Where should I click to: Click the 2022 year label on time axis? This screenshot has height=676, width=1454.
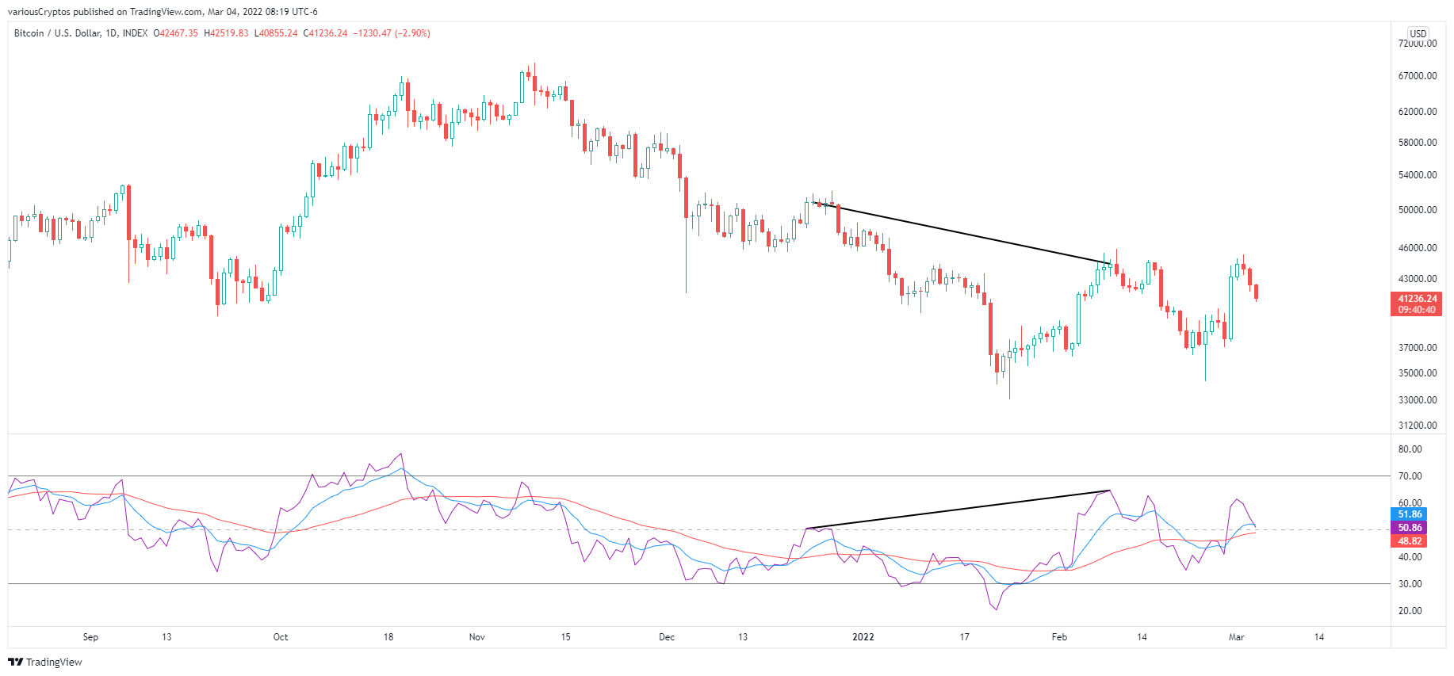click(863, 637)
